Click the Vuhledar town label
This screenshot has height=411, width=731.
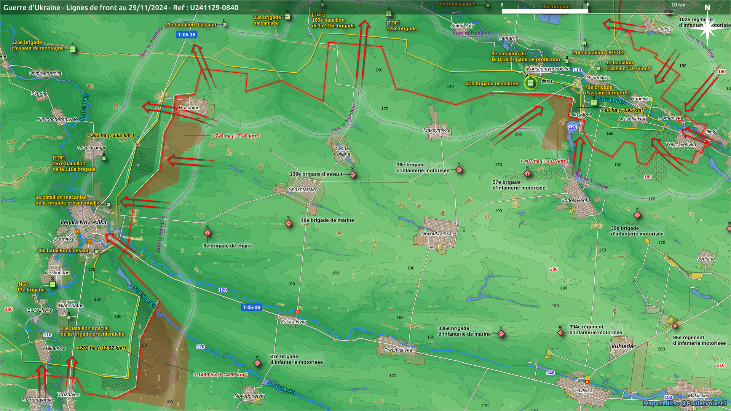click(623, 346)
